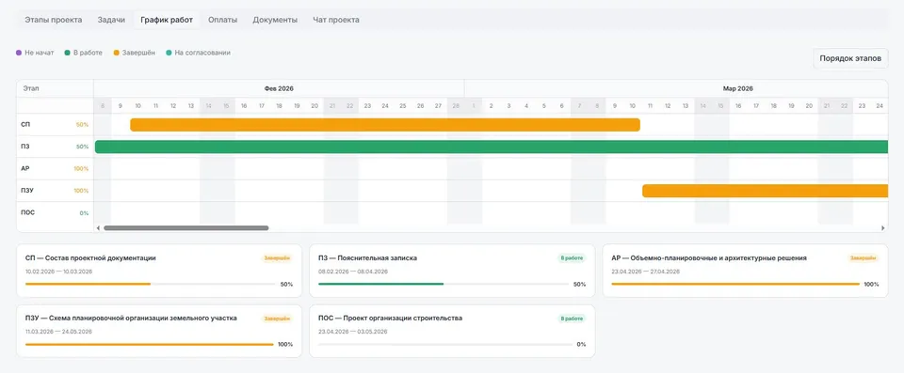Screen dimensions: 904x373
Task: Click the orange ПЗУ gantt bar
Action: pyautogui.click(x=765, y=191)
